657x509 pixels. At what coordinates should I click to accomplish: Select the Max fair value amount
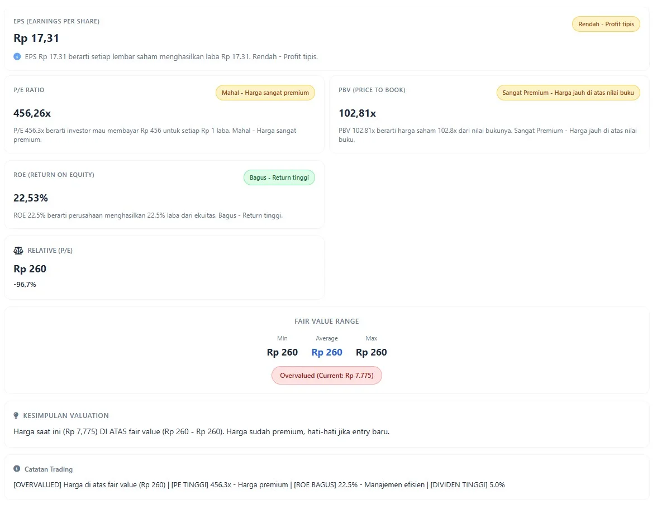(x=371, y=352)
